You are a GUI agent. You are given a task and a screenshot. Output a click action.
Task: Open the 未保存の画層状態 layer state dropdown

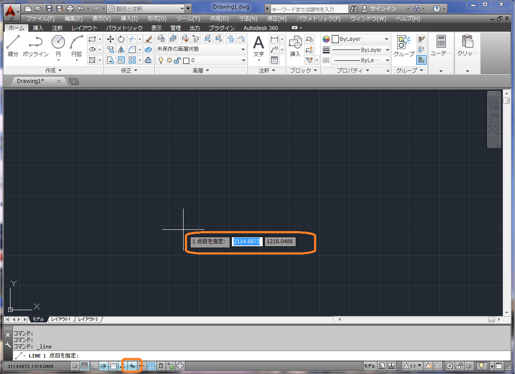coord(201,49)
